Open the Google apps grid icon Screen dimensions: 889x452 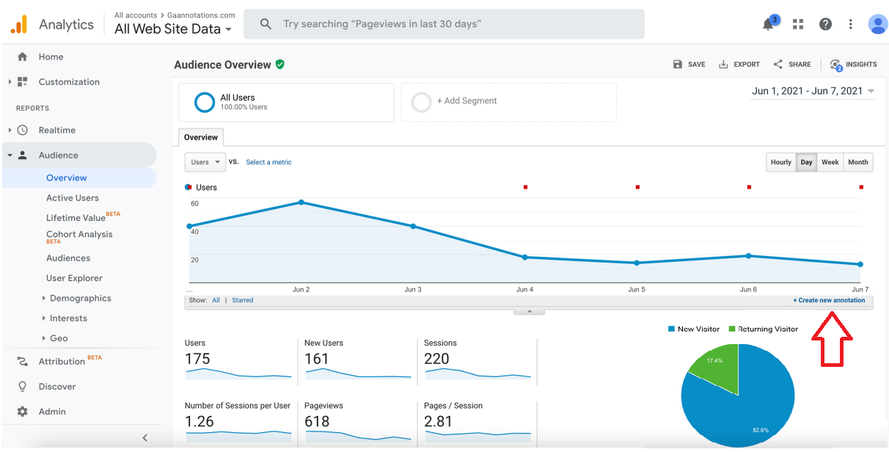click(798, 24)
